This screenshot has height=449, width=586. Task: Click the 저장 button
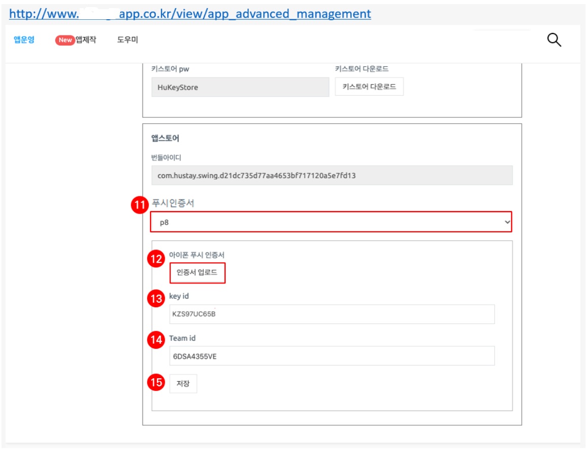coord(183,384)
